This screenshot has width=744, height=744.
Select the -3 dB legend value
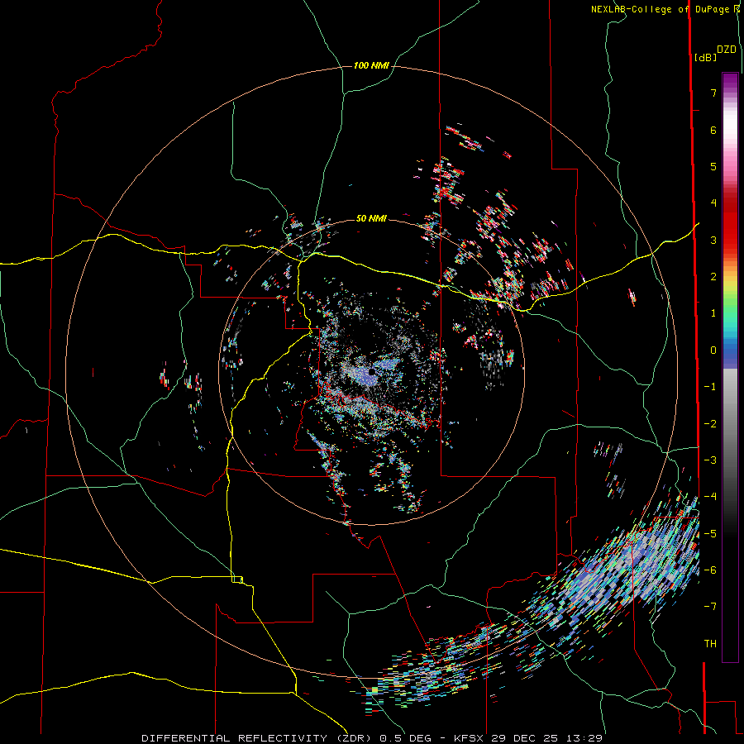(710, 460)
